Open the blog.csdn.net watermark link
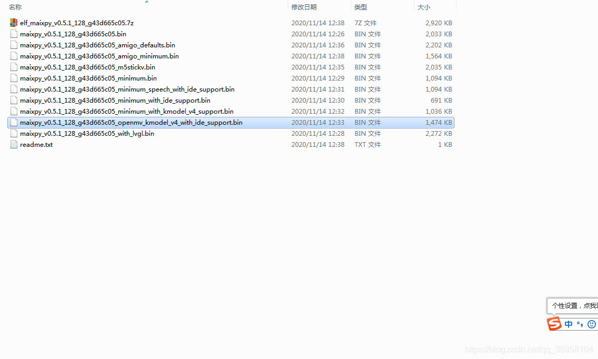The image size is (598, 359). [528, 349]
